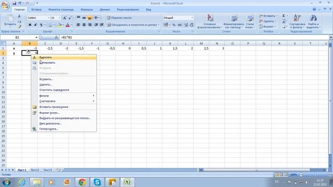Click the Fill down icon in editing group

(x=284, y=21)
